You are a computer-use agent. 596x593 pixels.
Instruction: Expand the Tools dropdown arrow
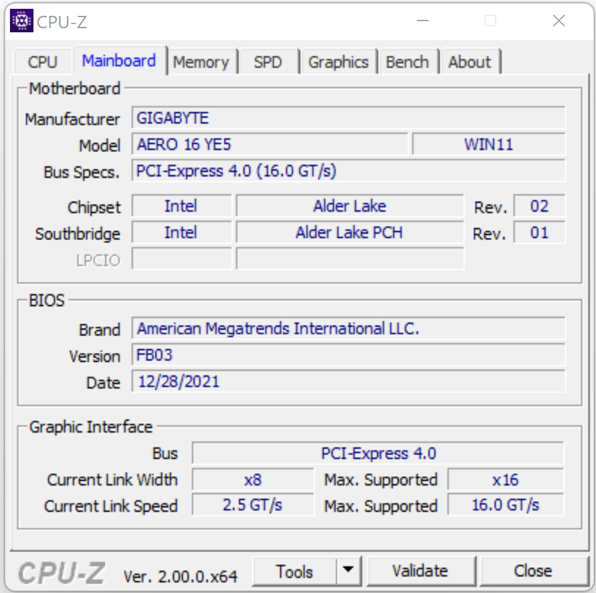(348, 571)
